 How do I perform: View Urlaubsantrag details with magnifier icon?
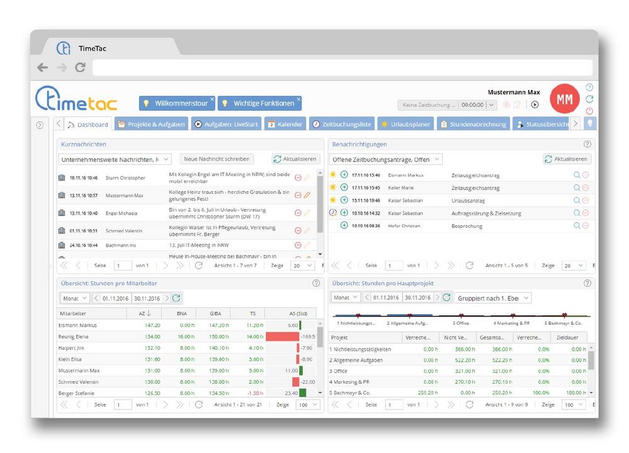pos(576,200)
